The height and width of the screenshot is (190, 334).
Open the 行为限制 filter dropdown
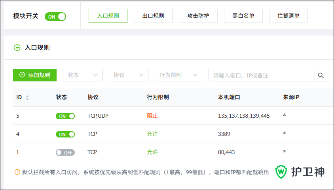(x=178, y=75)
